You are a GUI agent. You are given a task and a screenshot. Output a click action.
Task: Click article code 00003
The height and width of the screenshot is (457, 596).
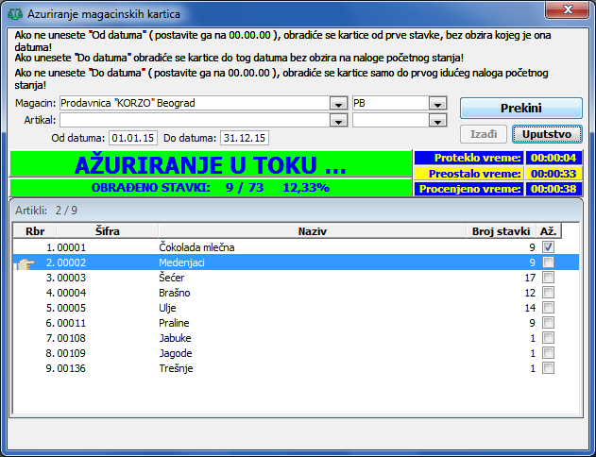[72, 278]
